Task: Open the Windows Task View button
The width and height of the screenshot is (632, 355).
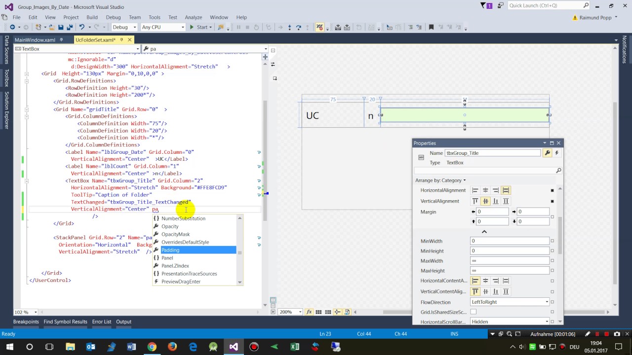Action: (x=49, y=347)
